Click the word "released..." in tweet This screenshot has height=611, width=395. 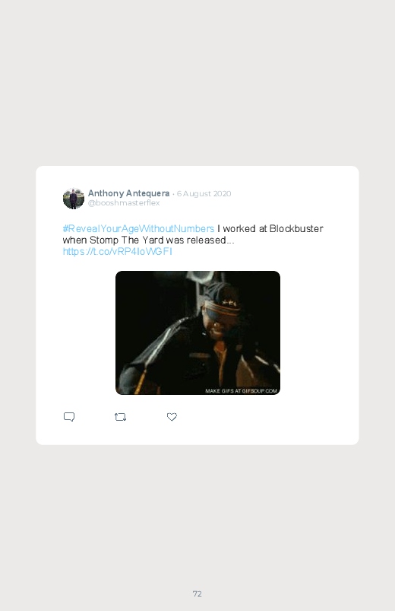(210, 240)
